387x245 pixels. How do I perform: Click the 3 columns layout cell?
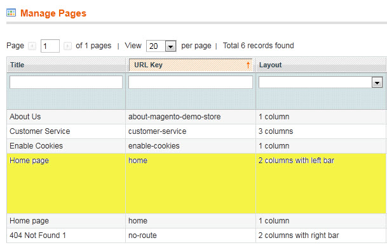[x=322, y=131]
